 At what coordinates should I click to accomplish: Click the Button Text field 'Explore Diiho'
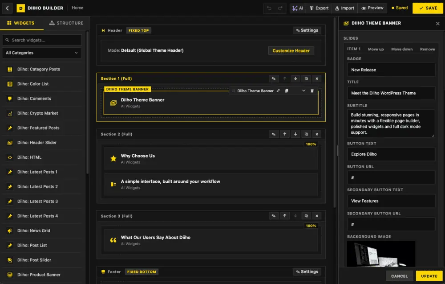(x=391, y=154)
